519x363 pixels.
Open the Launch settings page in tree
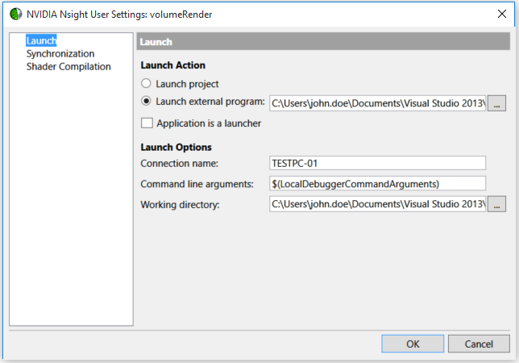41,41
